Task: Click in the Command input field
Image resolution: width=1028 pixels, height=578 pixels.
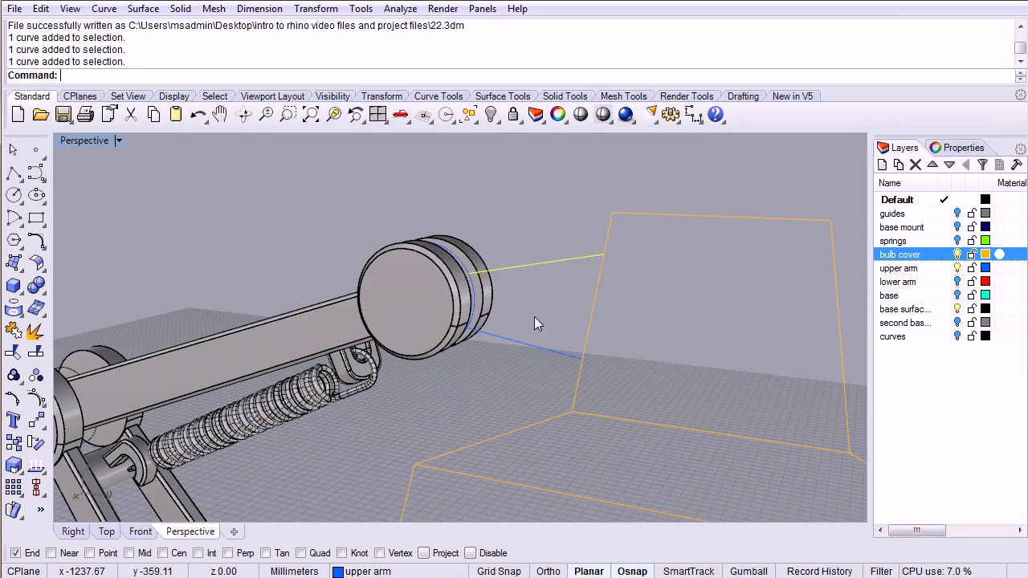Action: coord(536,75)
